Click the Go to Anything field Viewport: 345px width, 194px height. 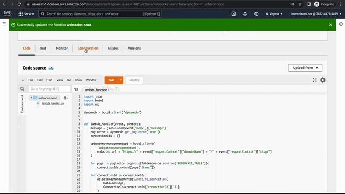pos(49,89)
